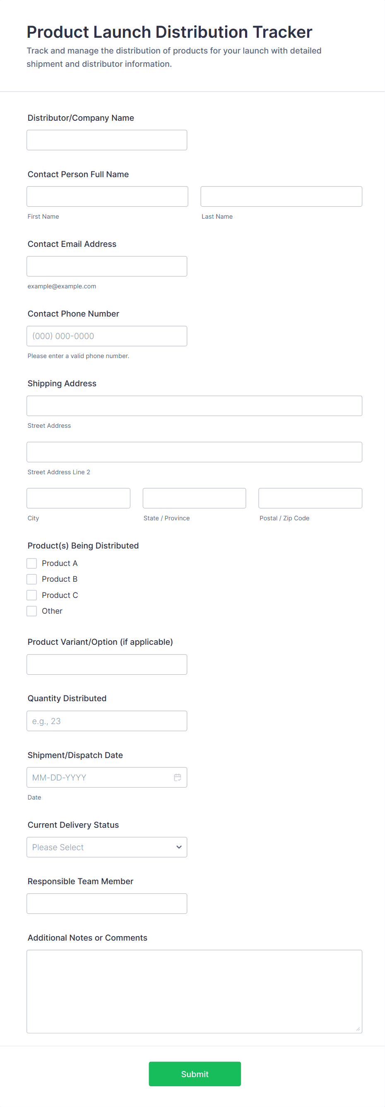Open the calendar date picker icon
This screenshot has height=1107, width=385.
click(178, 777)
